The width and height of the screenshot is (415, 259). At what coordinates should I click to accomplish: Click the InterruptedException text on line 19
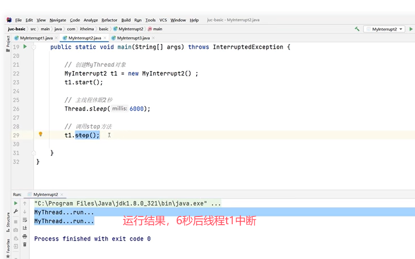248,47
